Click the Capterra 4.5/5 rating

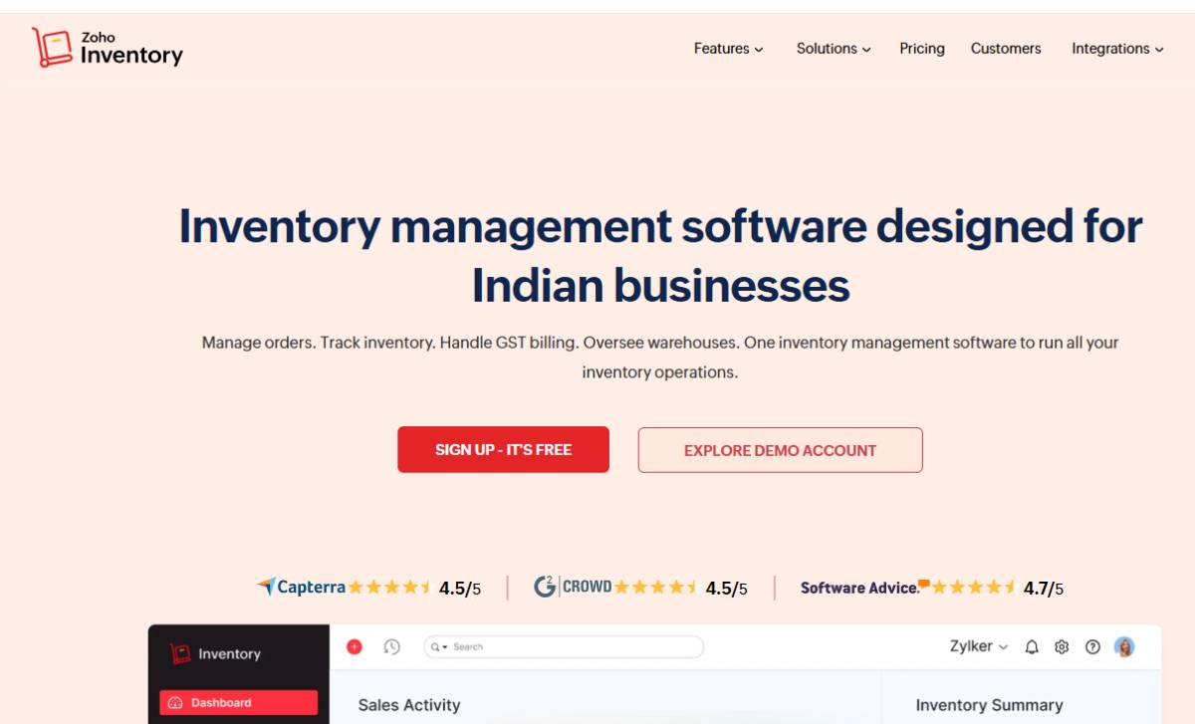[460, 589]
